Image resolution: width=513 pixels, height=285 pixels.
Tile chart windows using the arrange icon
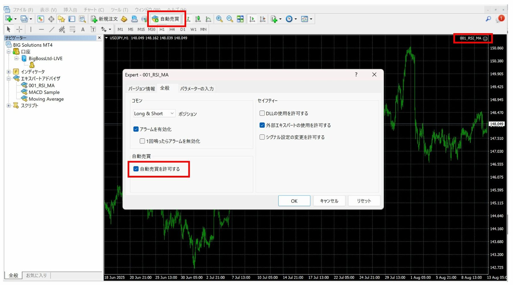click(x=240, y=19)
